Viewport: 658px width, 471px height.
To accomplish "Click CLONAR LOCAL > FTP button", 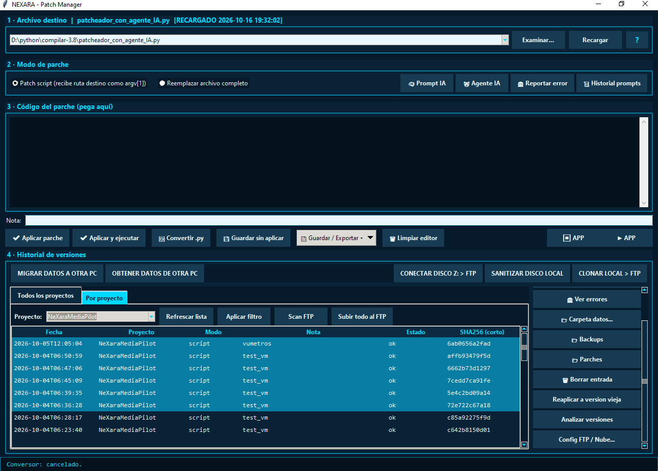I will [610, 274].
